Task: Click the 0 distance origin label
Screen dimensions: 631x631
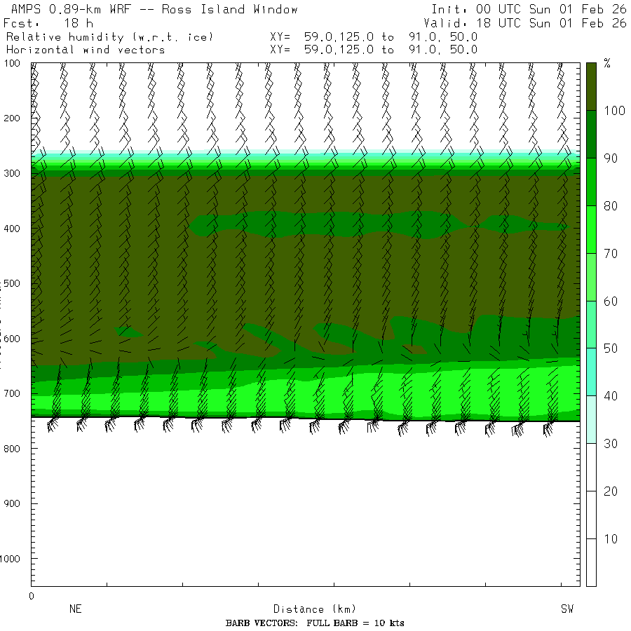Action: tap(32, 597)
